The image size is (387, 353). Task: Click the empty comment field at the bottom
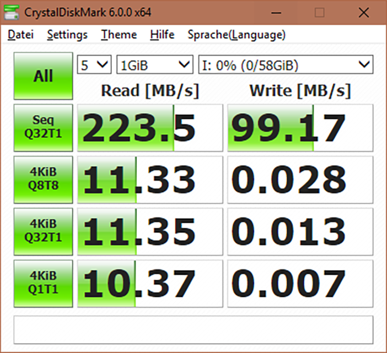193,330
